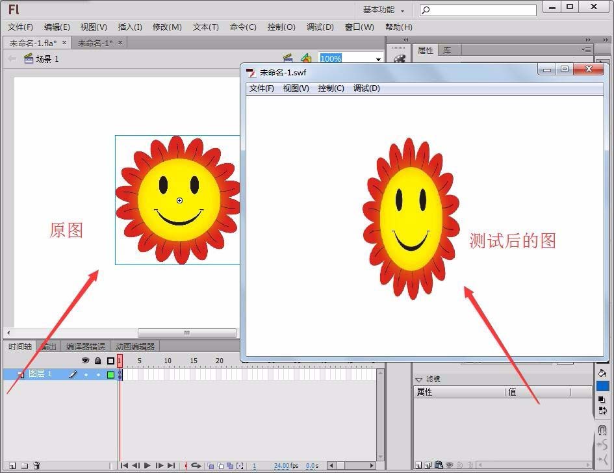This screenshot has height=473, width=614.
Task: Toggle onion skin
Action: pos(211,466)
